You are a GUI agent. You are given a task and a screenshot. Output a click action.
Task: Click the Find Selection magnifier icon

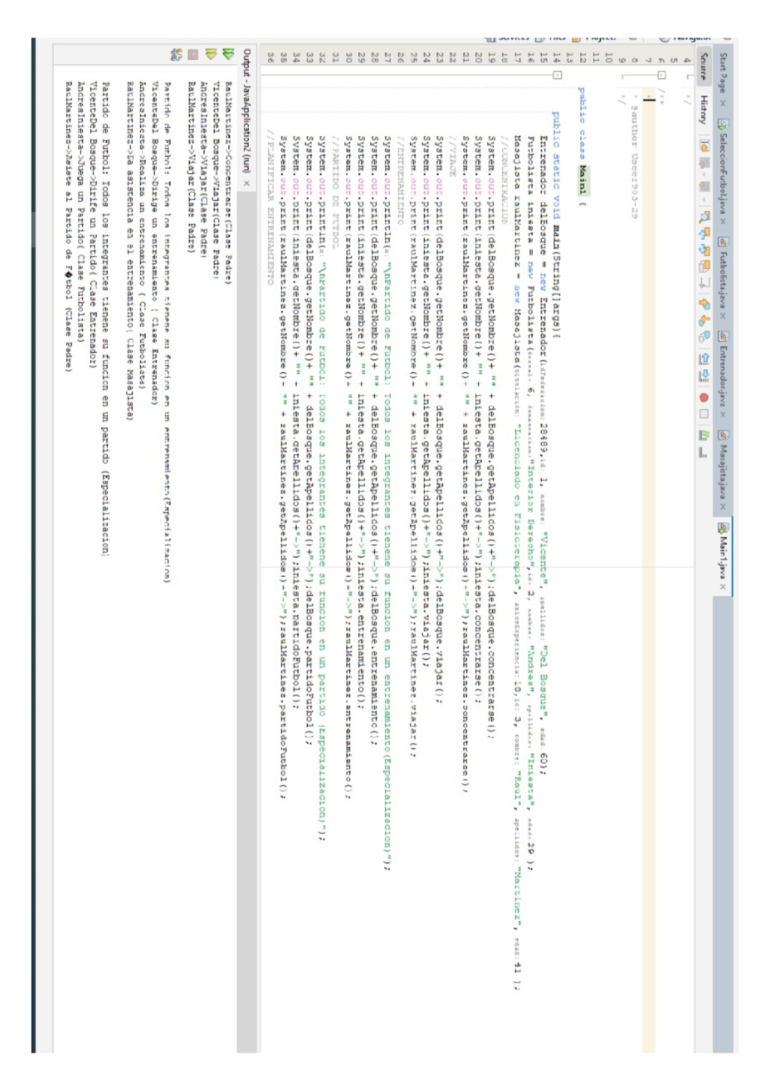[704, 218]
